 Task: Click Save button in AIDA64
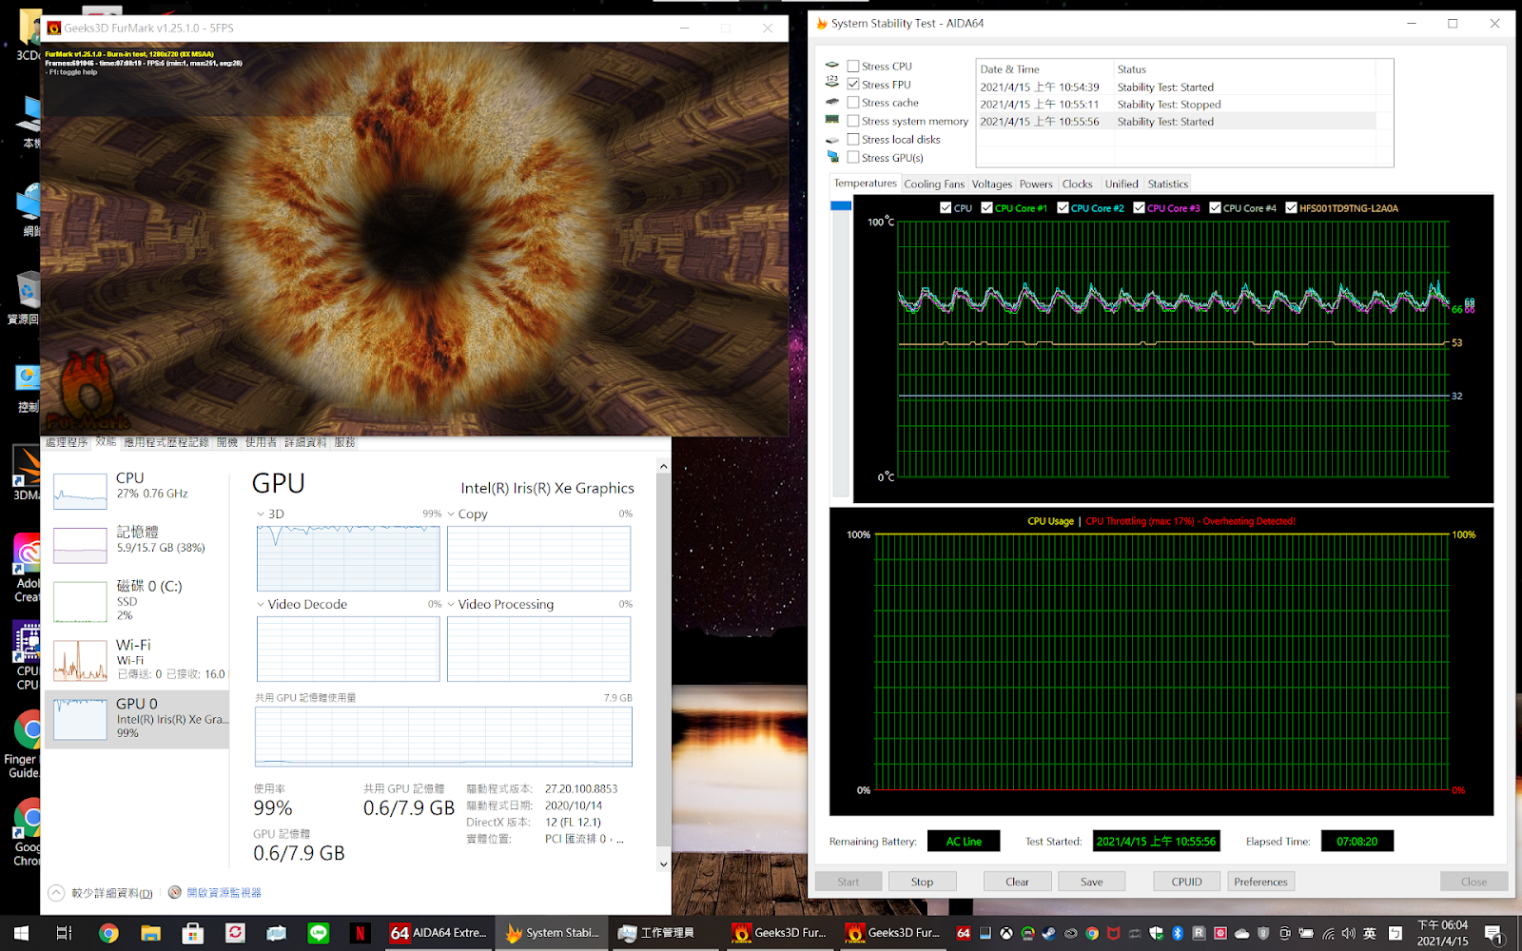tap(1091, 882)
